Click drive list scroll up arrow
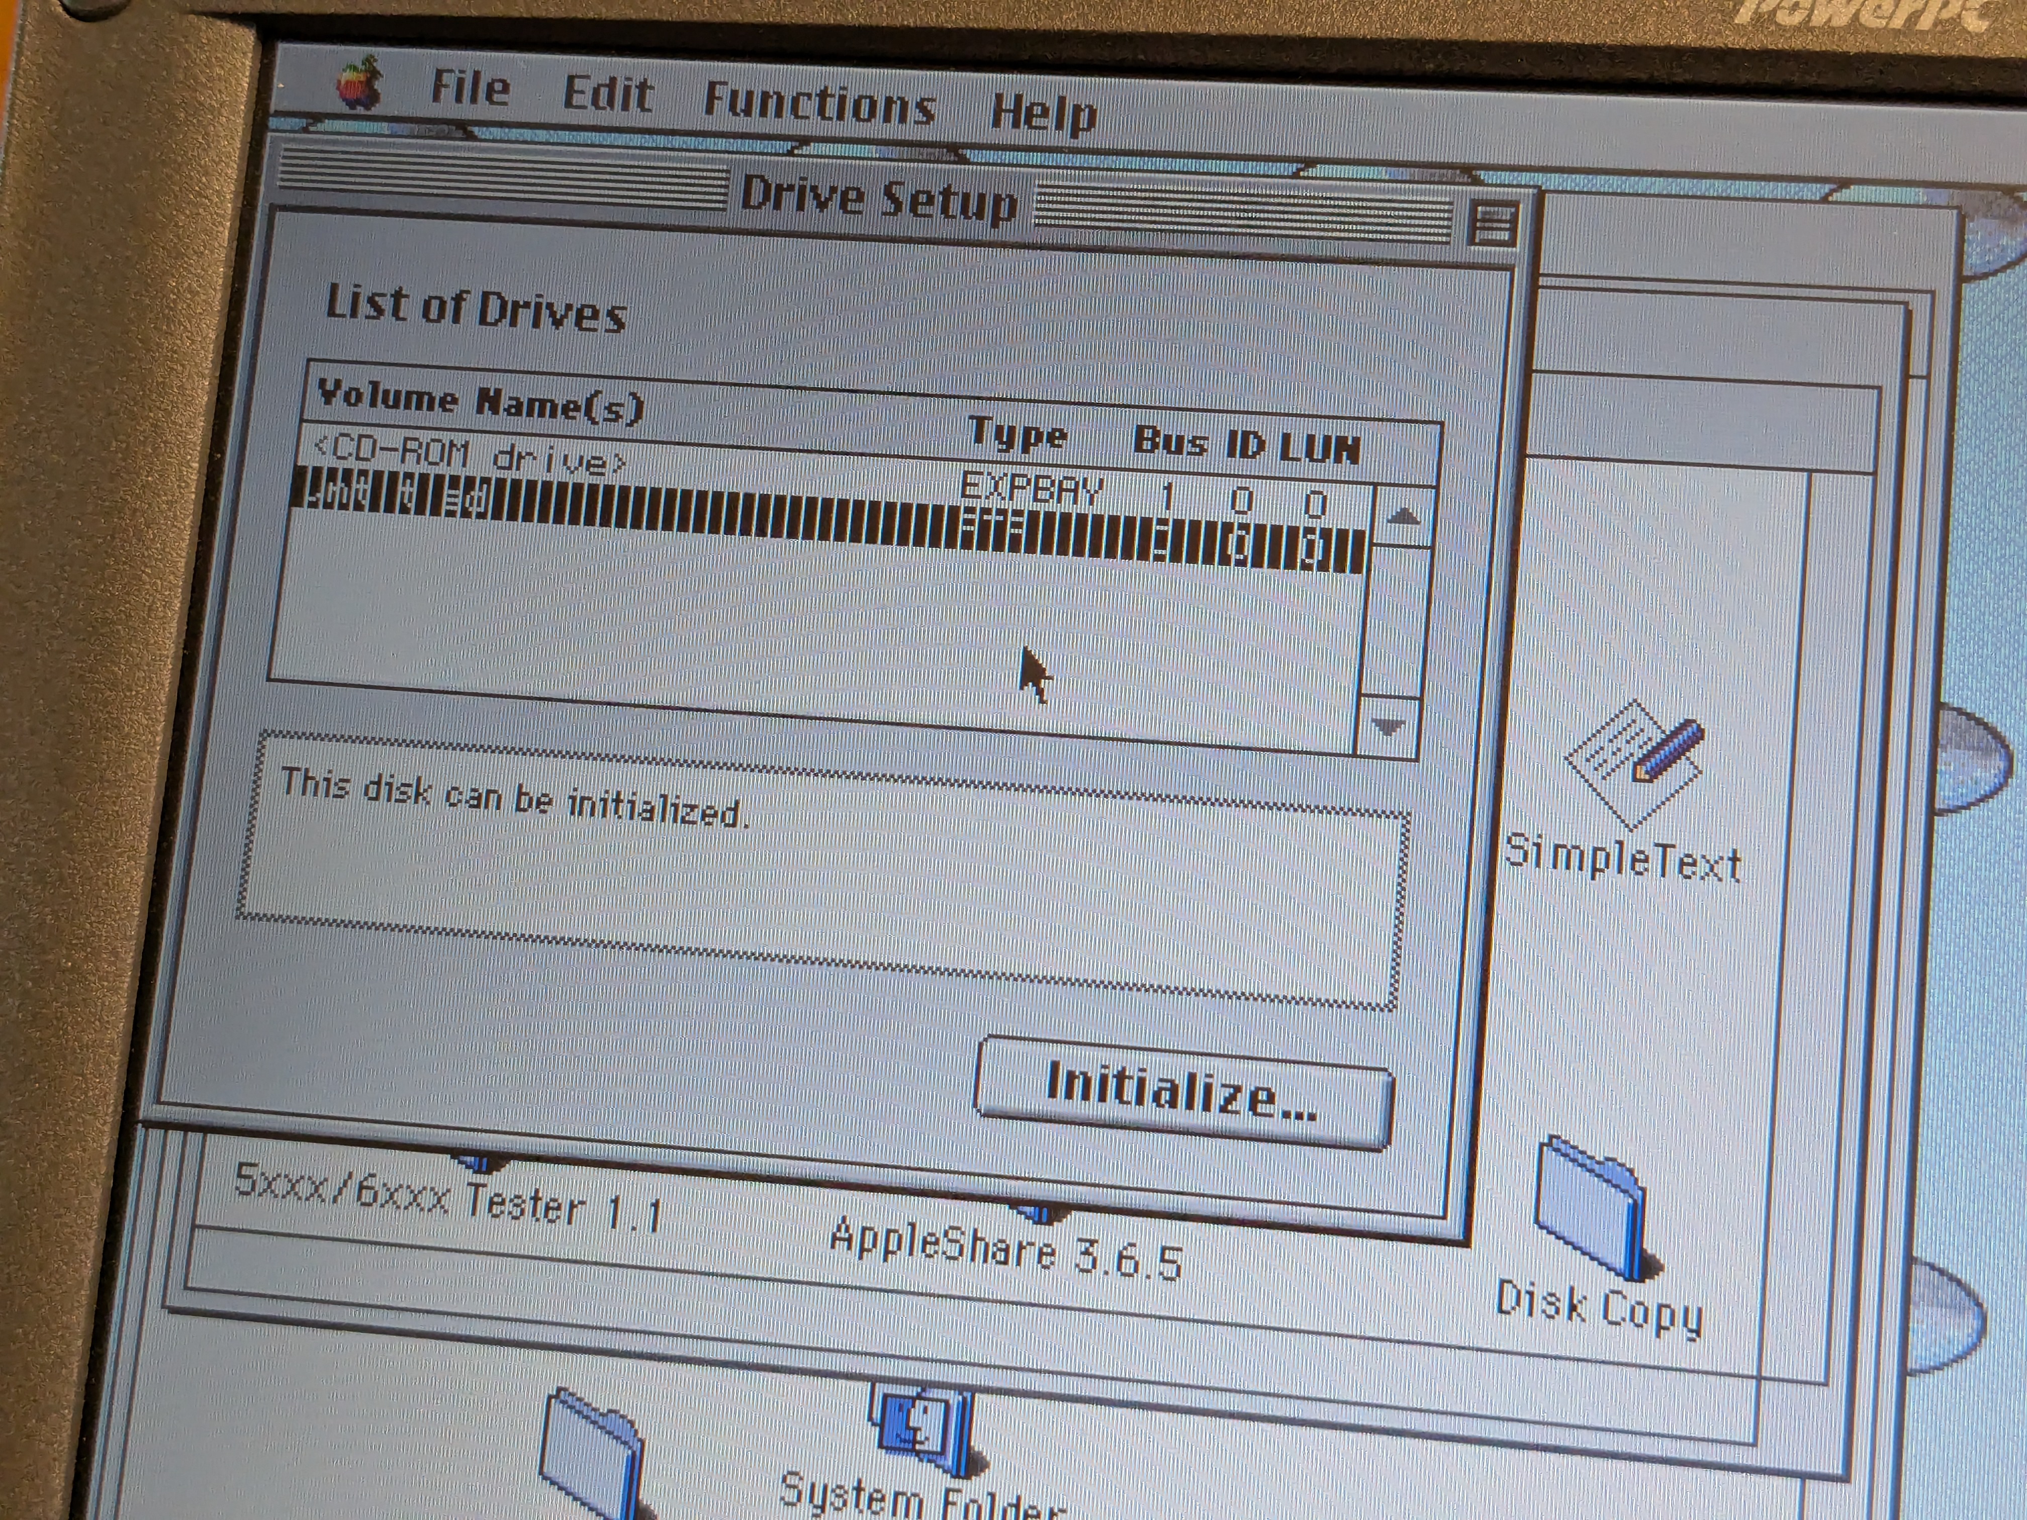Image resolution: width=2027 pixels, height=1520 pixels. pos(1403,518)
